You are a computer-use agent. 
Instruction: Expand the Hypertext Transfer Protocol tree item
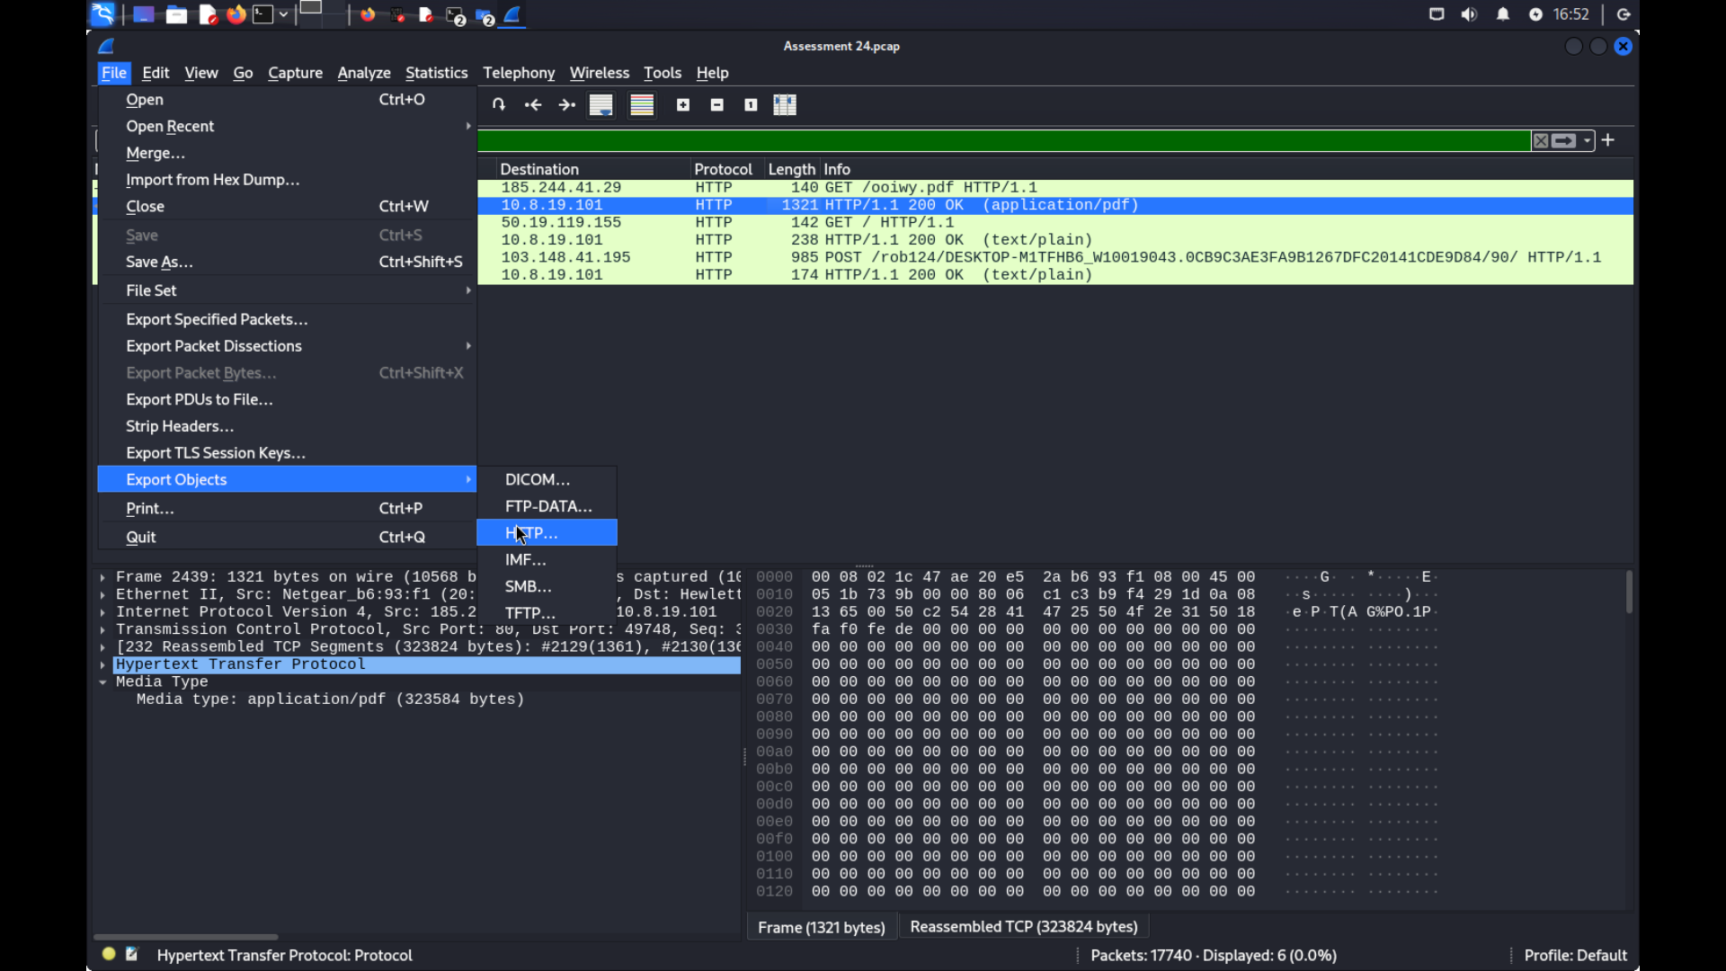pos(102,664)
